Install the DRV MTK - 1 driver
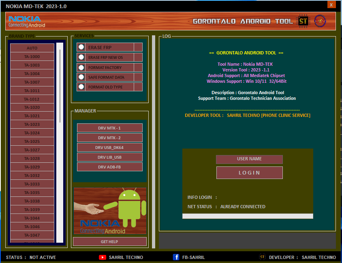Screen dimensions: 342x263 pyautogui.click(x=109, y=128)
